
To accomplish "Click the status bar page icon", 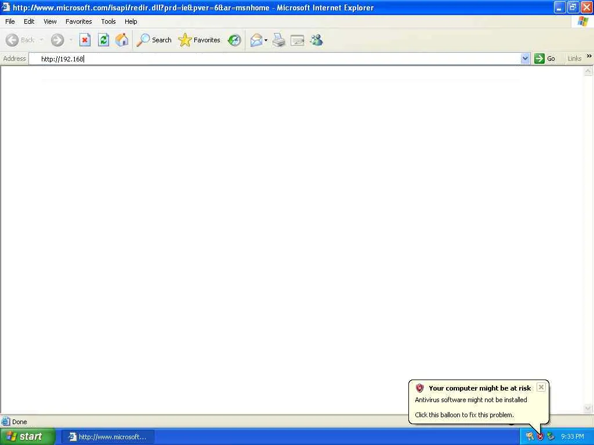I will [6, 422].
